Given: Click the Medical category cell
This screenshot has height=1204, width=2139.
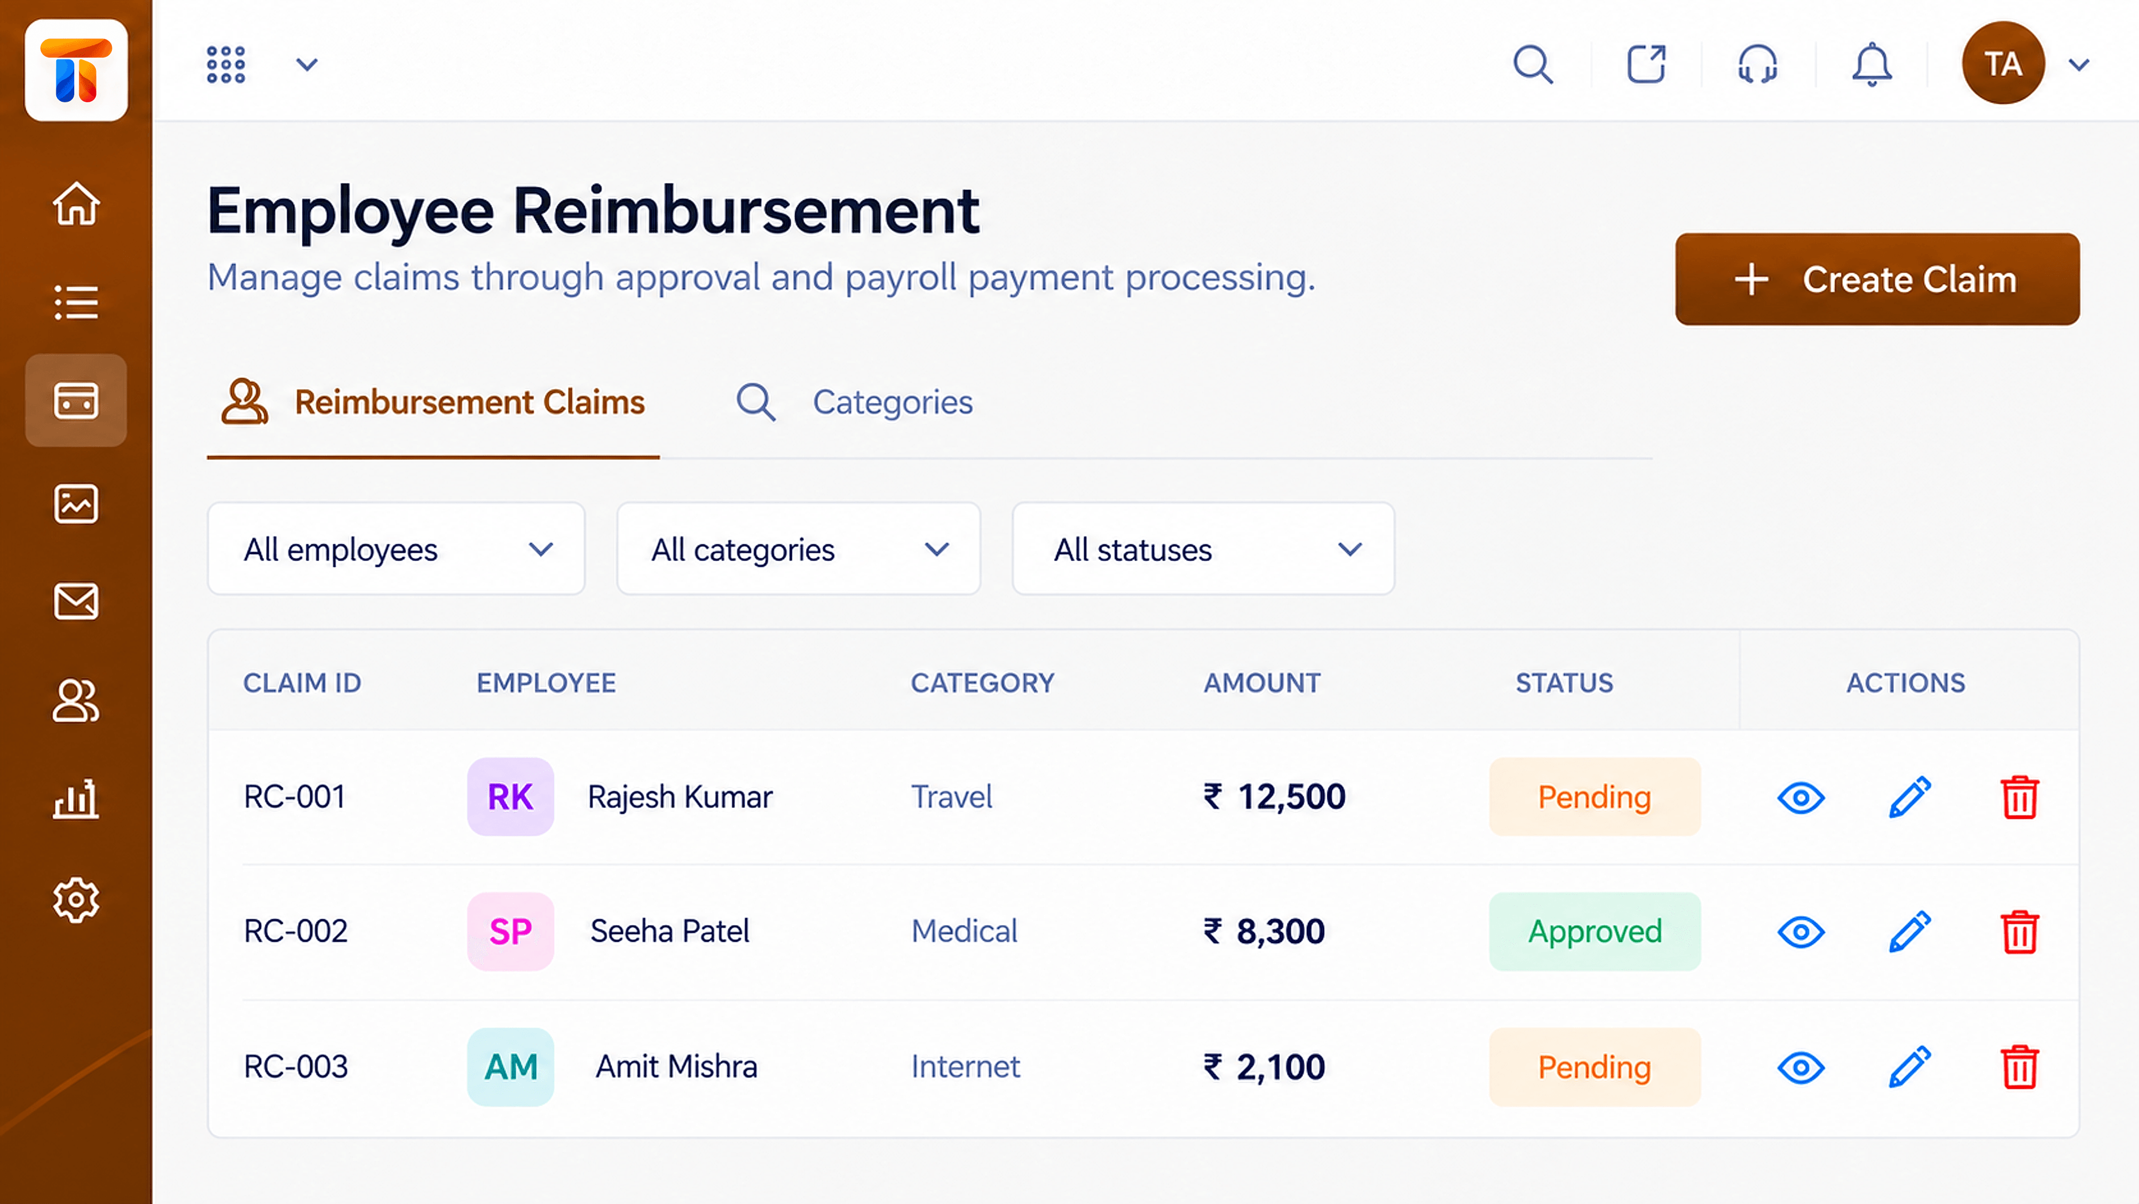Looking at the screenshot, I should pyautogui.click(x=965, y=931).
